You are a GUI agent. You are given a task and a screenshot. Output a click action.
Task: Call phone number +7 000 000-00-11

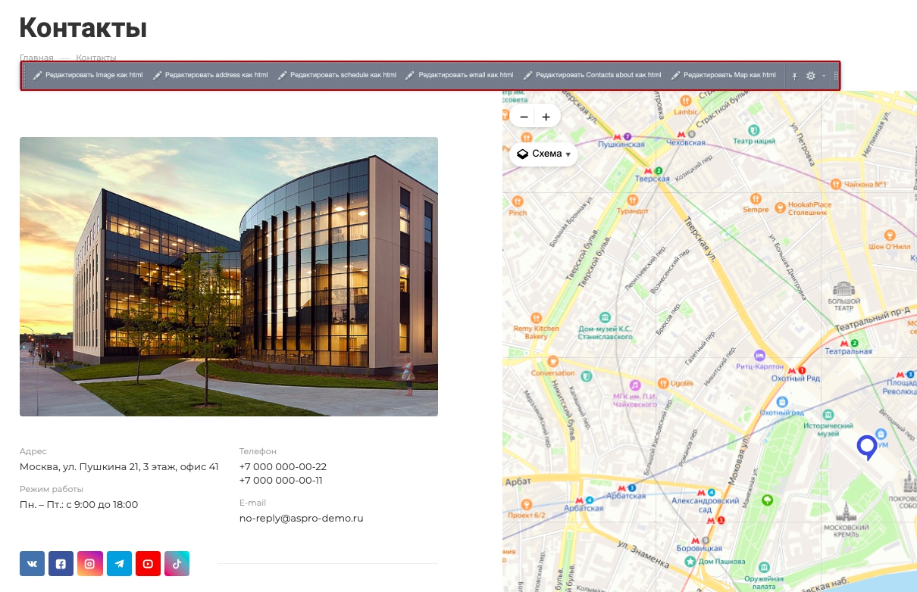(281, 480)
